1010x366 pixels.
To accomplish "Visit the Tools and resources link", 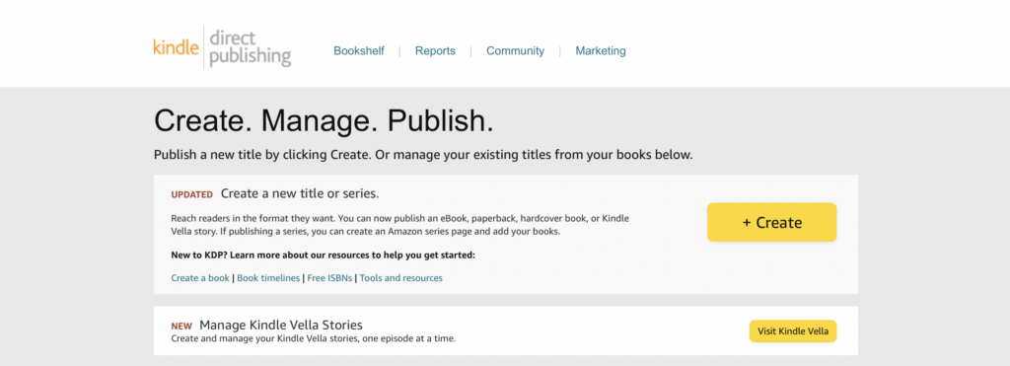I will [400, 278].
